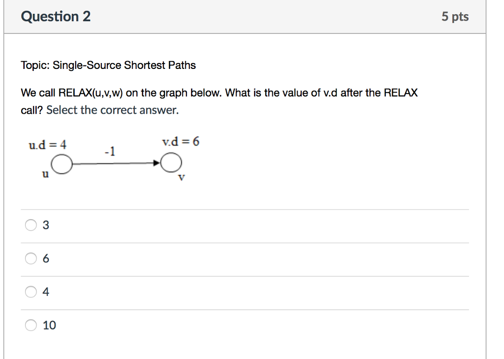This screenshot has width=504, height=359.
Task: Choose the radio button for answer 6
Action: click(x=31, y=259)
